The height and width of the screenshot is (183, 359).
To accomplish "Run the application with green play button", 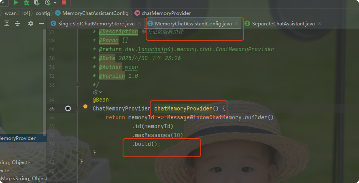I will [16, 2].
